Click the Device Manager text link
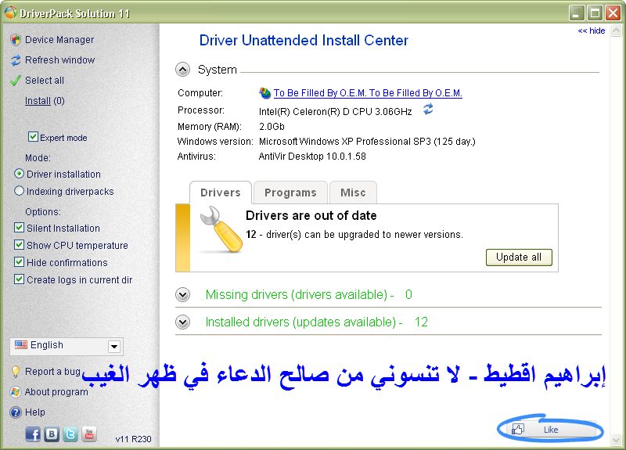This screenshot has height=450, width=626. 59,40
